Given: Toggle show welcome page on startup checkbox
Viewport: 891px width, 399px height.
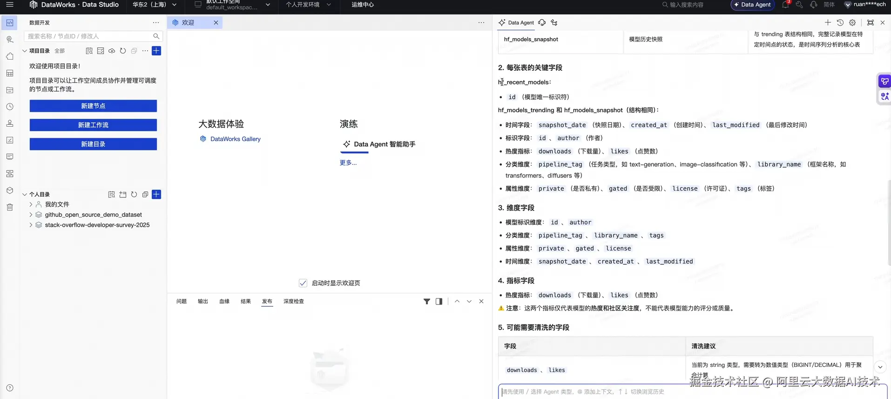Looking at the screenshot, I should pyautogui.click(x=303, y=283).
